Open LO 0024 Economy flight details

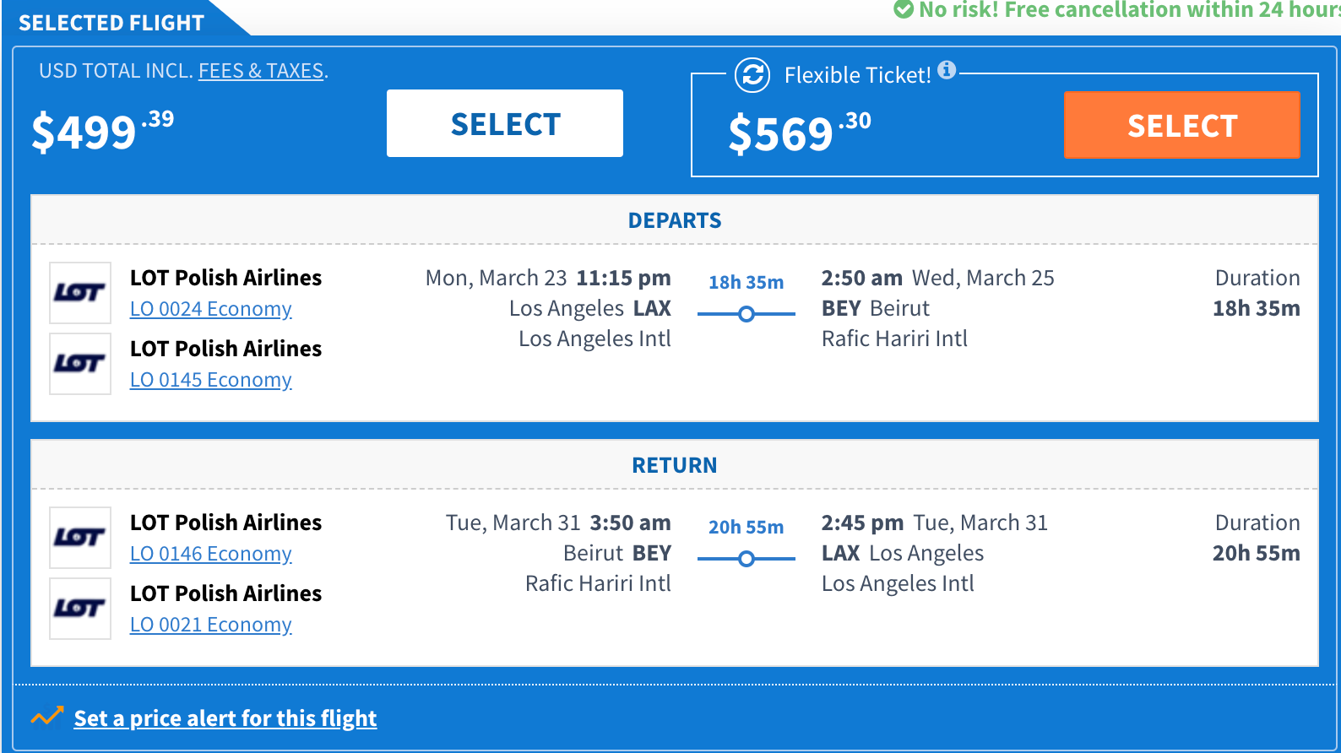[210, 309]
